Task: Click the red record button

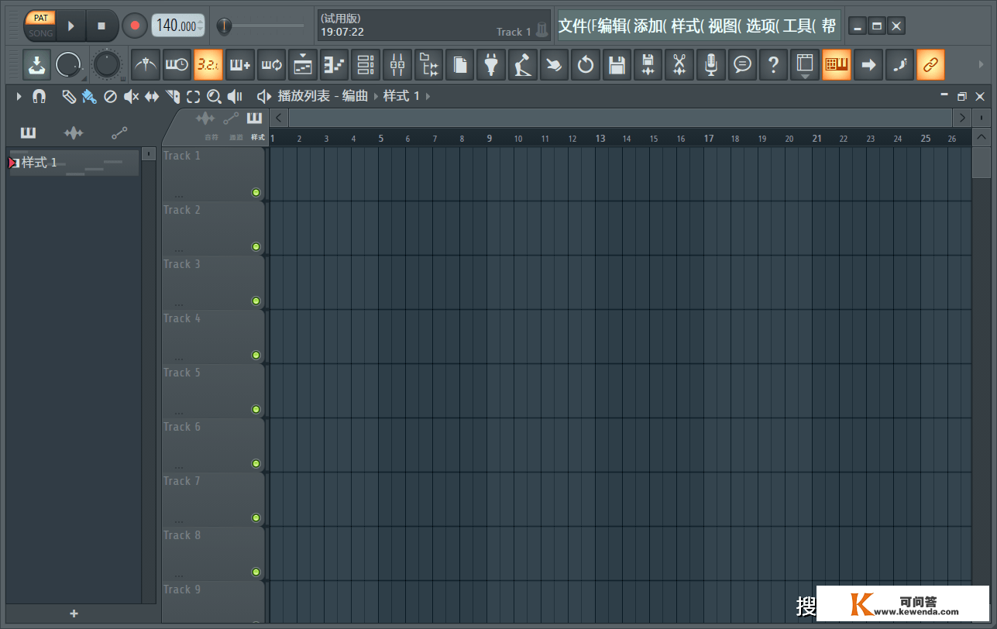Action: [x=135, y=26]
